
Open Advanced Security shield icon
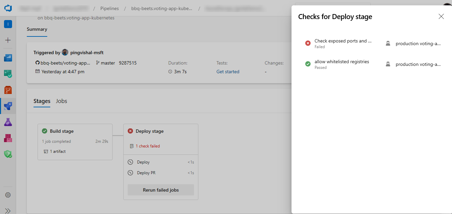[x=8, y=154]
